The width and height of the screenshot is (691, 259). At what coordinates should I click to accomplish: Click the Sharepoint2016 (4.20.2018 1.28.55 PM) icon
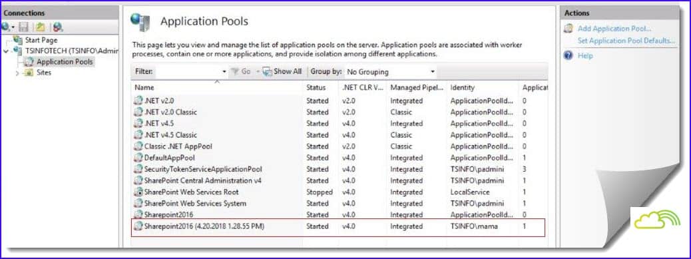coord(138,226)
